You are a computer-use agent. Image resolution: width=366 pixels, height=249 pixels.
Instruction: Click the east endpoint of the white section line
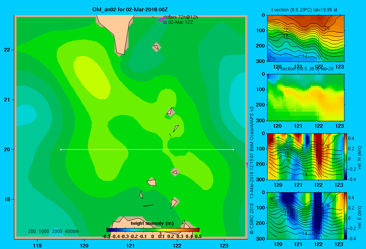(x=234, y=149)
